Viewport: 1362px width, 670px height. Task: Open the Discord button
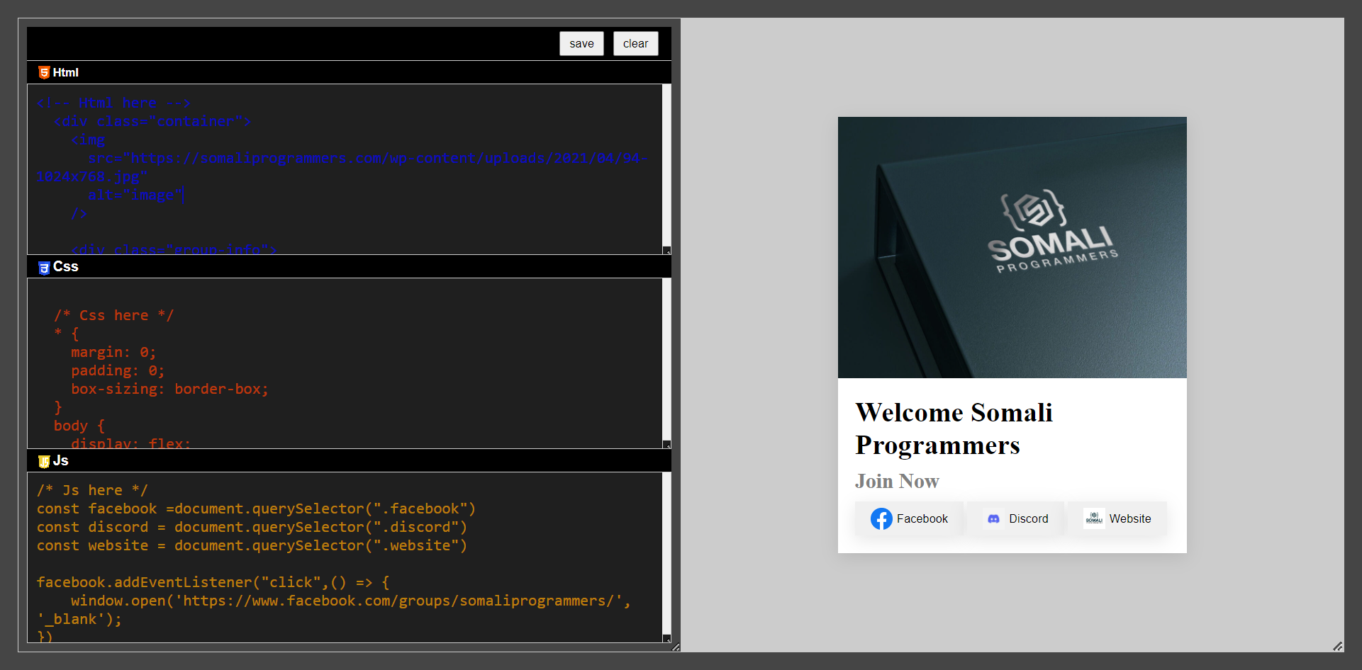1016,518
